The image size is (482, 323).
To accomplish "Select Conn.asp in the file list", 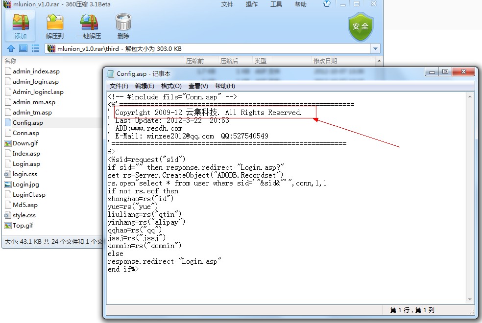I will coord(25,133).
